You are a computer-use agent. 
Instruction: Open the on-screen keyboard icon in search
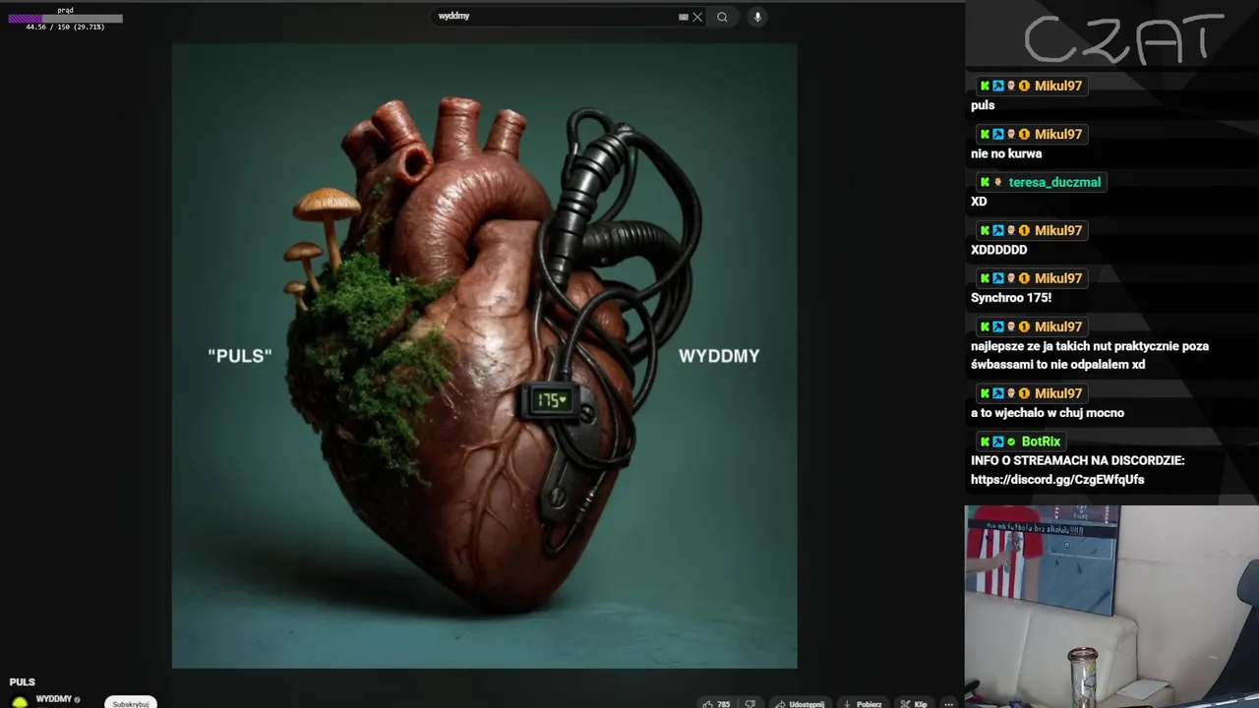coord(684,17)
